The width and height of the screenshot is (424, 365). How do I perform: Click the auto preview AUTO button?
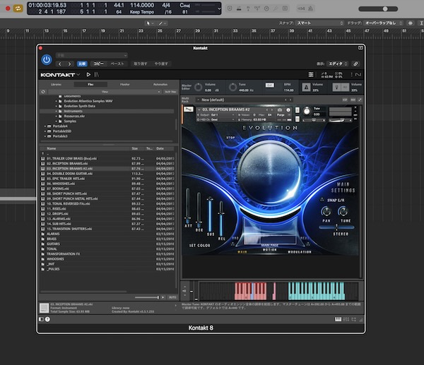click(x=172, y=297)
